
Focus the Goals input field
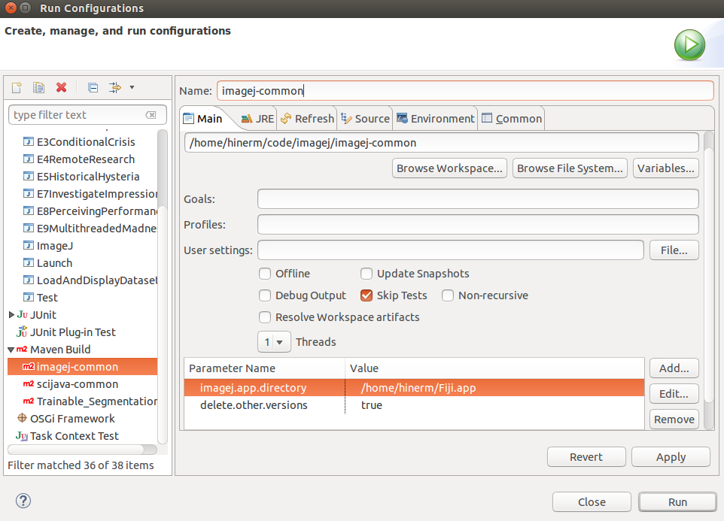point(478,199)
